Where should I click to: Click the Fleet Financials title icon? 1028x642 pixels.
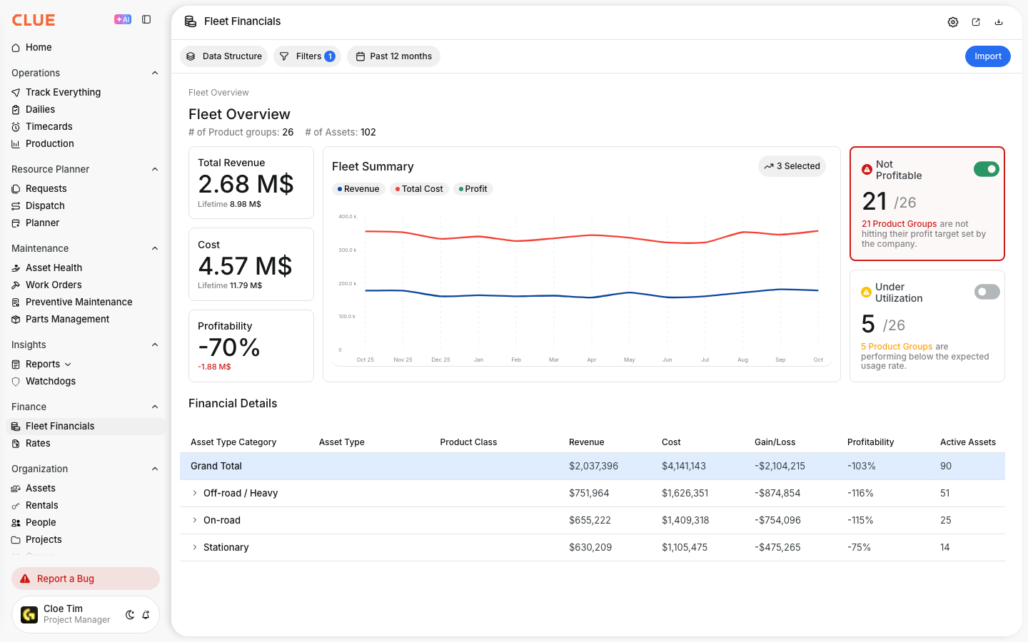coord(191,21)
